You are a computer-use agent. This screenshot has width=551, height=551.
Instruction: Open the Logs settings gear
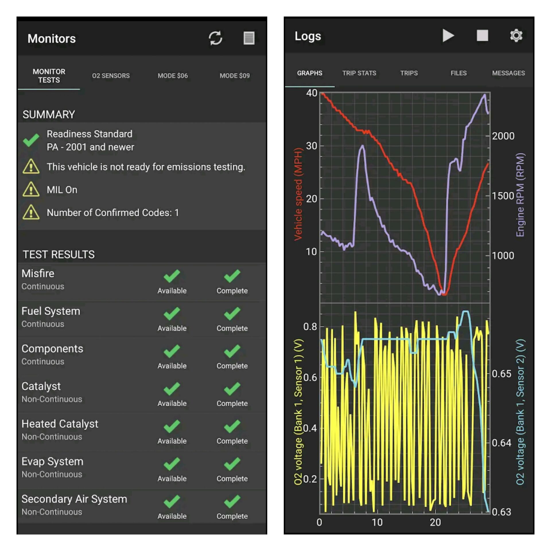pos(516,36)
